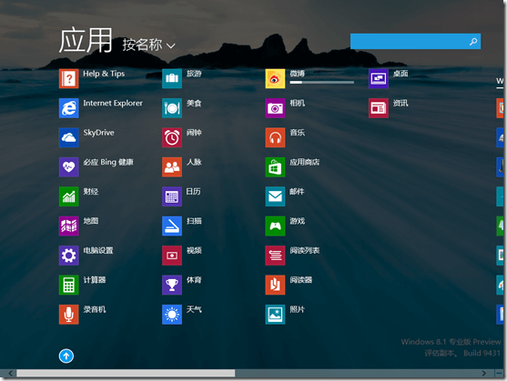The width and height of the screenshot is (507, 381).
Task: Open the 旅游 suitcase icon
Action: [172, 78]
